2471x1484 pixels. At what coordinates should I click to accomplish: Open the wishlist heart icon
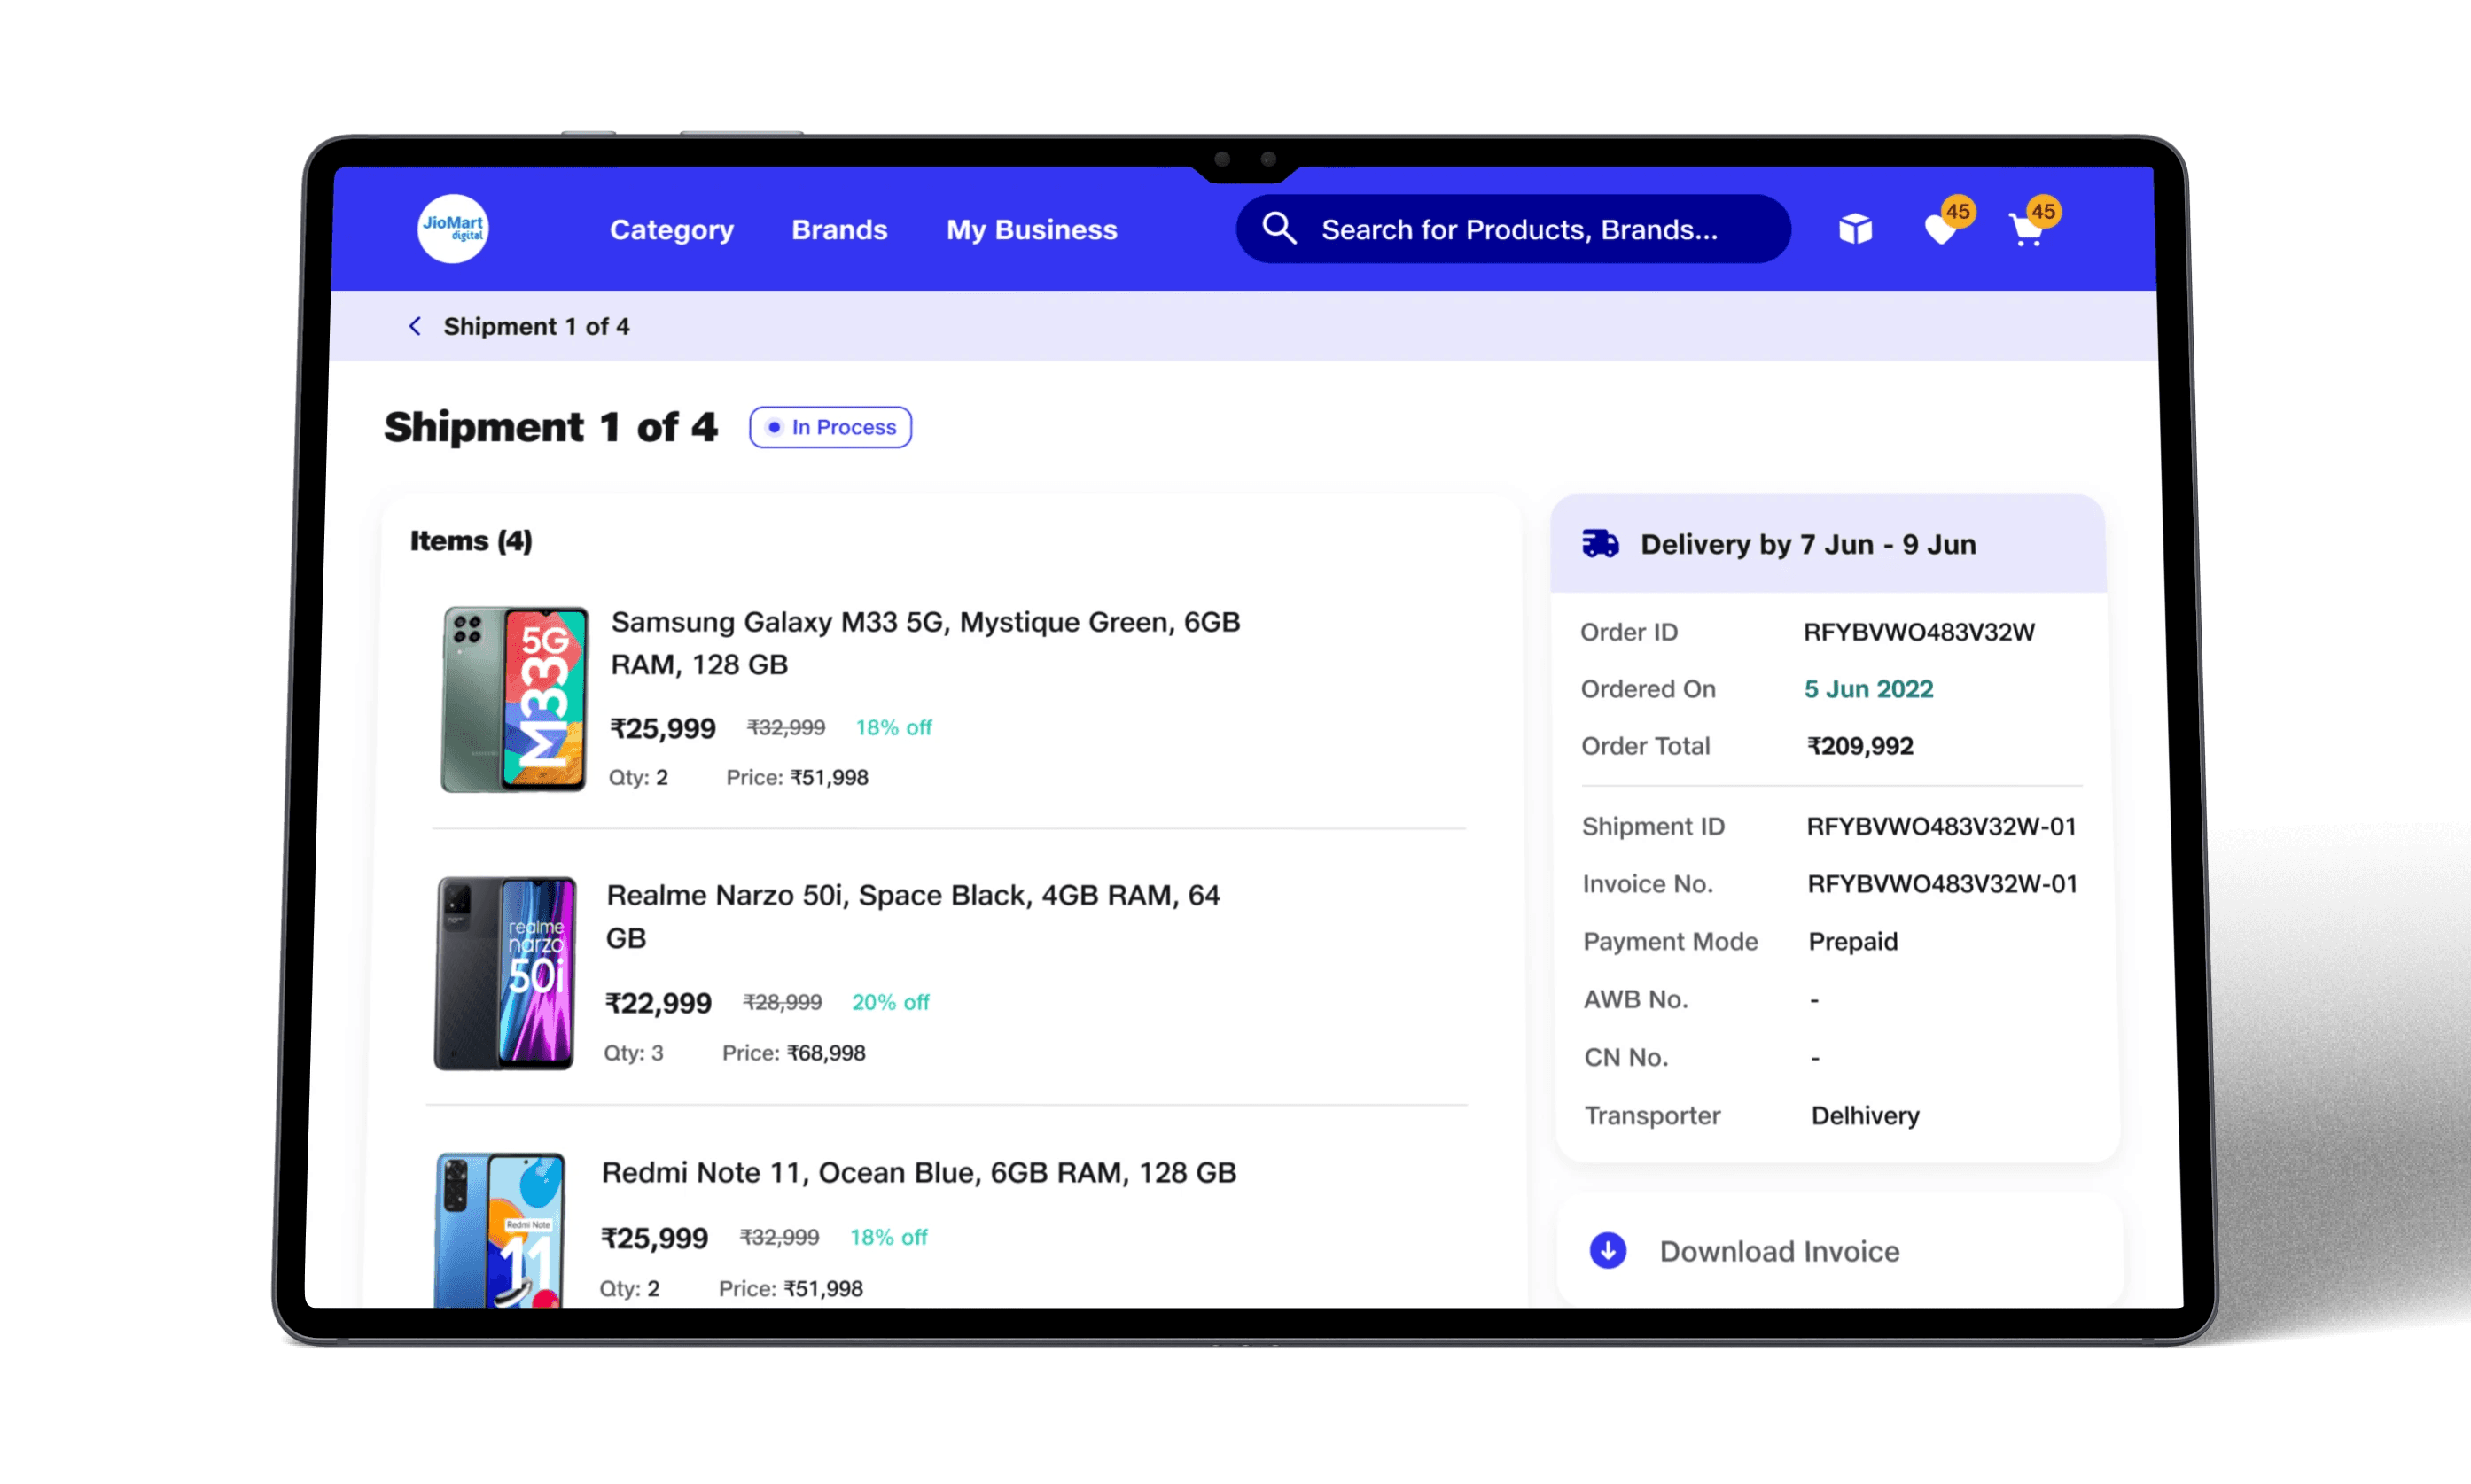click(x=1941, y=230)
